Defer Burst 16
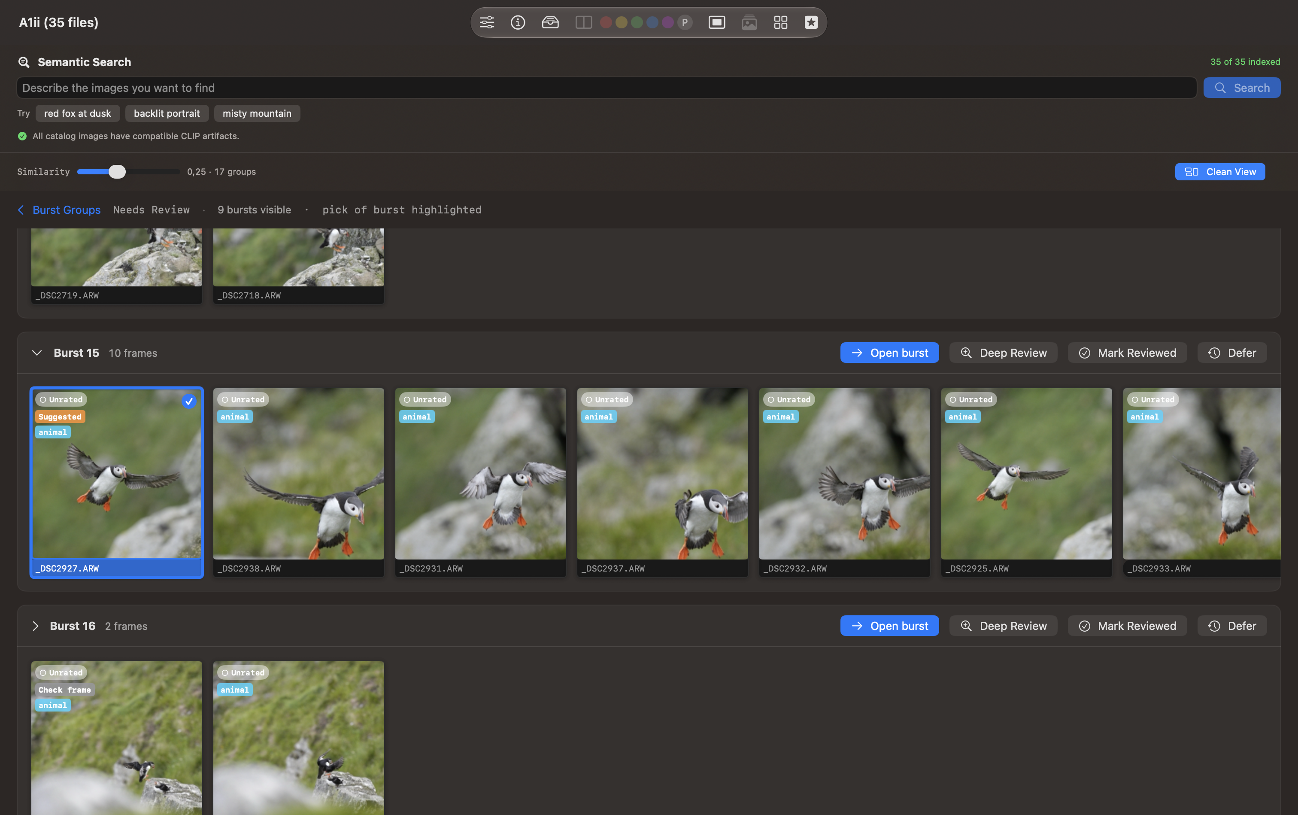The width and height of the screenshot is (1298, 815). 1232,626
